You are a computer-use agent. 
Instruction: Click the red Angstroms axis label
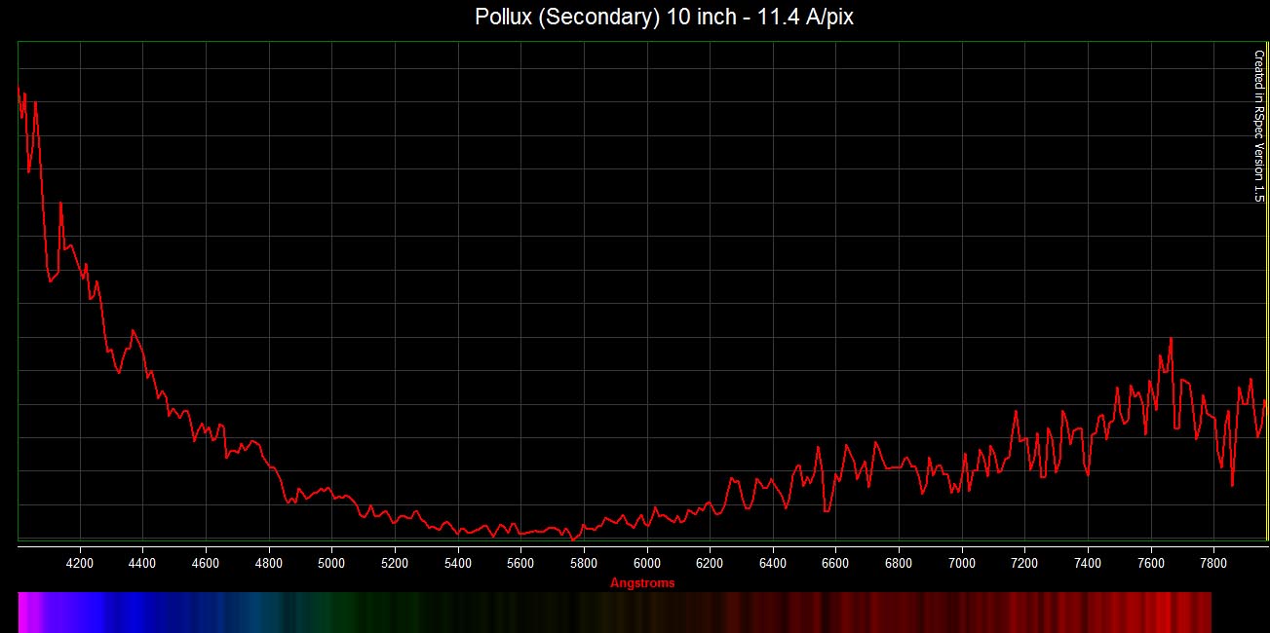coord(641,583)
